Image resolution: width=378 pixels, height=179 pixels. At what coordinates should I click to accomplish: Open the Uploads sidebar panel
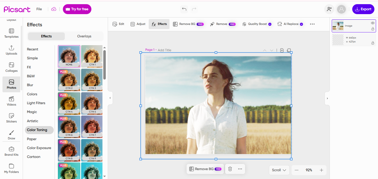point(11,50)
